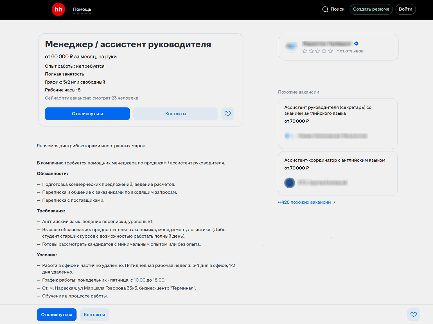
Task: Open Контакты in the vacancy card
Action: click(175, 114)
